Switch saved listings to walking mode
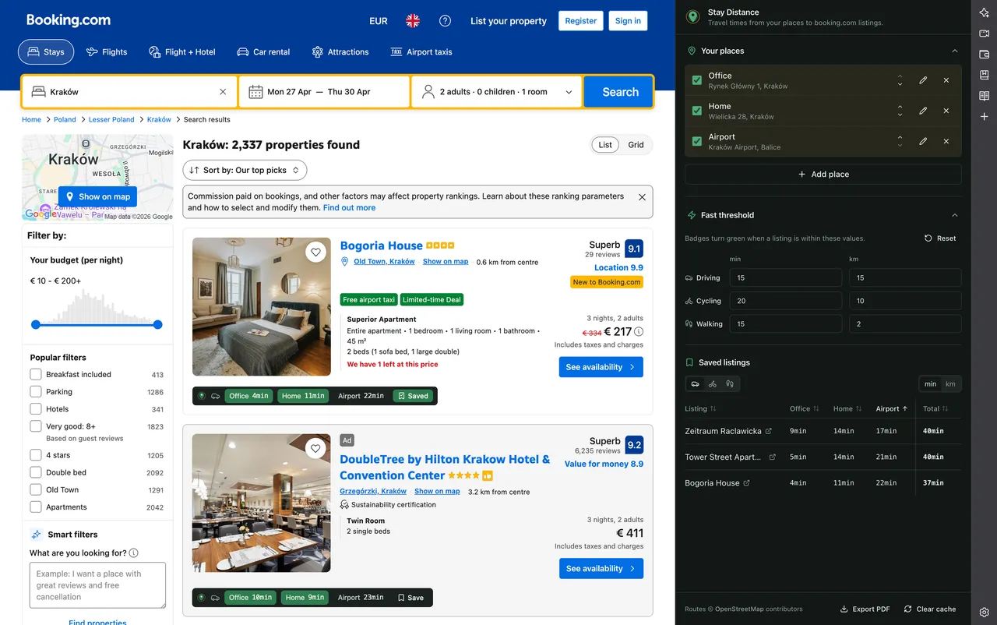 pyautogui.click(x=730, y=384)
